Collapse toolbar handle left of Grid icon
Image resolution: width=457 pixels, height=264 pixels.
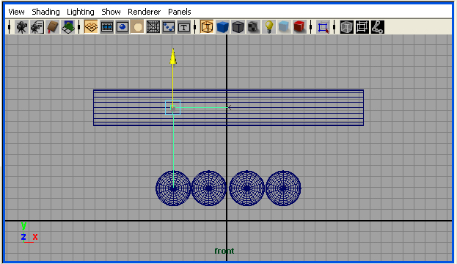click(79, 27)
